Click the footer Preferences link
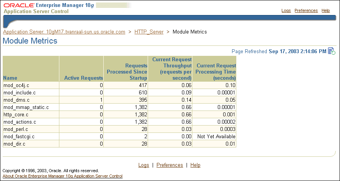Viewport: 340px width, 181px height. point(170,165)
